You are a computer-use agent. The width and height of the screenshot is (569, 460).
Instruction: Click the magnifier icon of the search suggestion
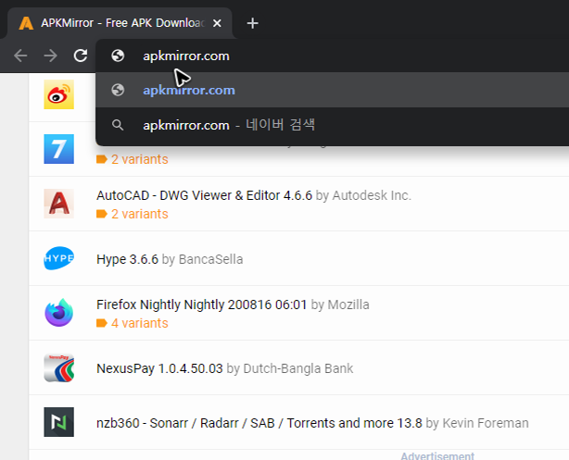118,125
